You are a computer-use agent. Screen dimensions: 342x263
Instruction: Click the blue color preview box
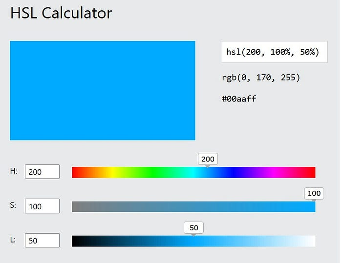103,90
